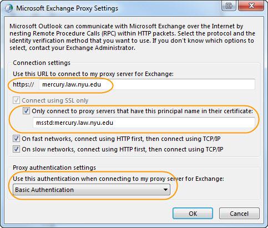Viewport: 268px width, 228px height.
Task: Open the Basic Authentication dropdown
Action: (x=92, y=190)
